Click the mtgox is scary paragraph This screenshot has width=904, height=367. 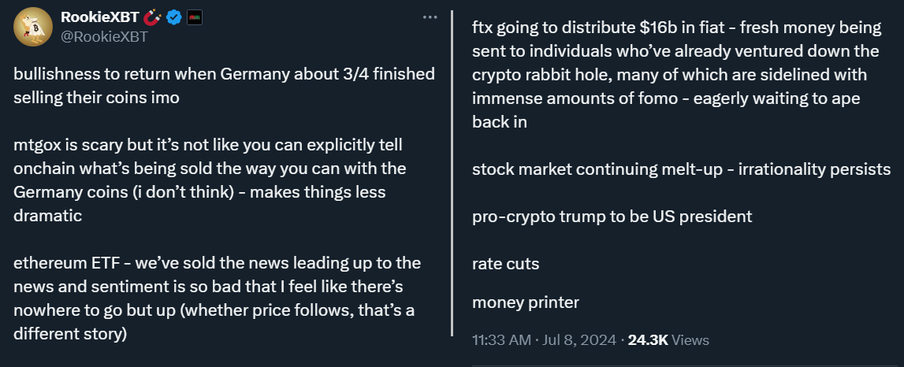pyautogui.click(x=210, y=180)
